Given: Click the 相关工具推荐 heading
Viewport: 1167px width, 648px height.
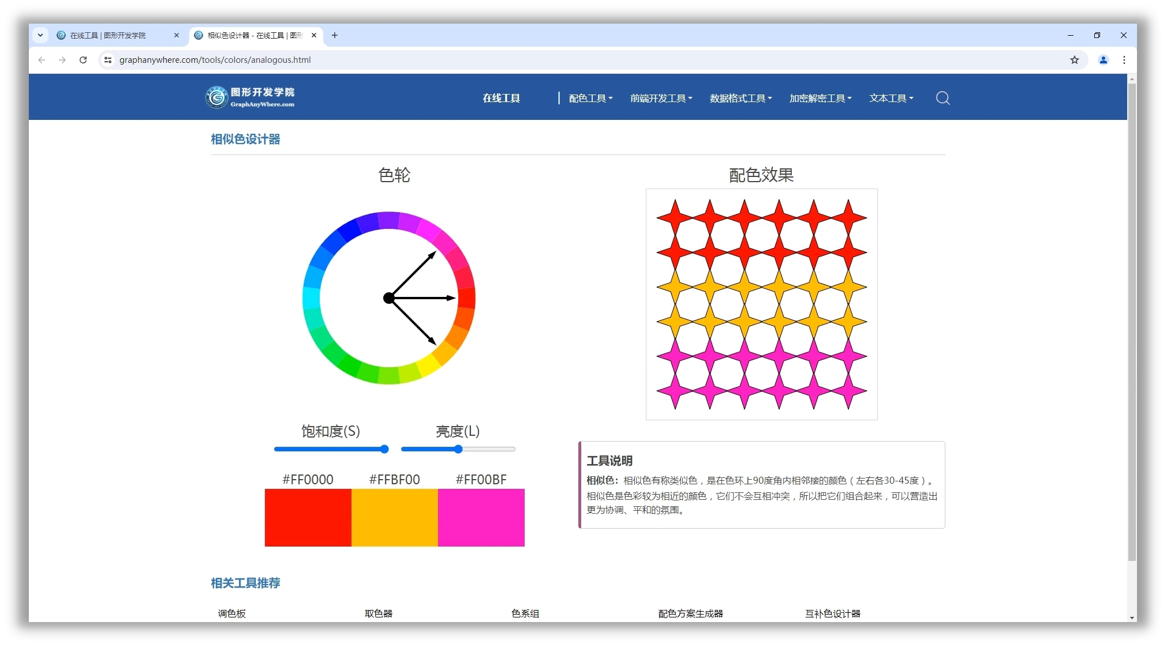Looking at the screenshot, I should tap(245, 583).
